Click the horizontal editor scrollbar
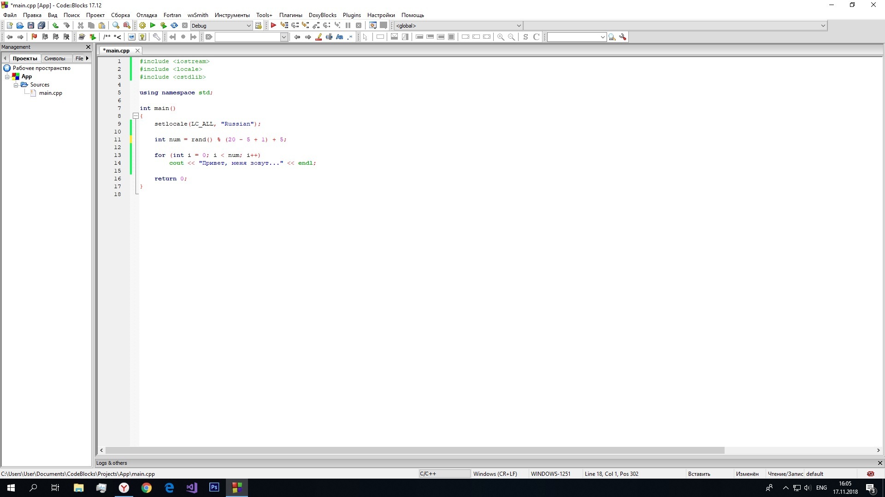The image size is (885, 497). click(x=415, y=451)
